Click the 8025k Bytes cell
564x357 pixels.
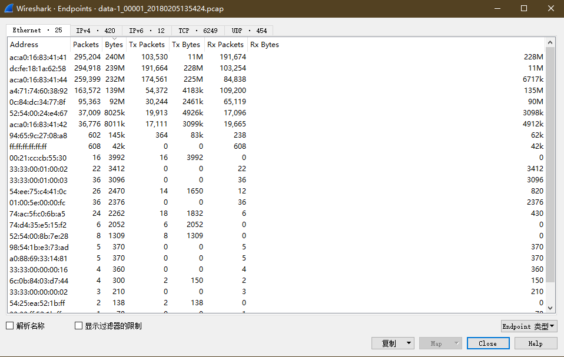click(x=115, y=113)
